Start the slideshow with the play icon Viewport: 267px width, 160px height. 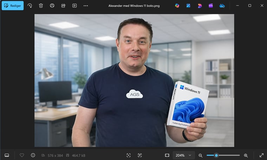pos(74,6)
